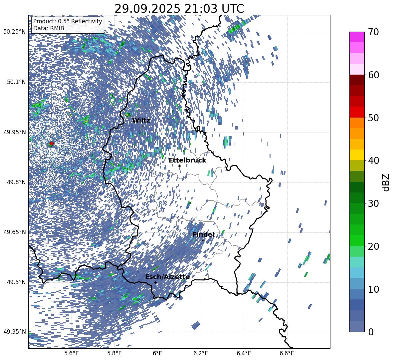The image size is (394, 360).
Task: Click the 50 colorbar tick label
Action: pos(374,118)
